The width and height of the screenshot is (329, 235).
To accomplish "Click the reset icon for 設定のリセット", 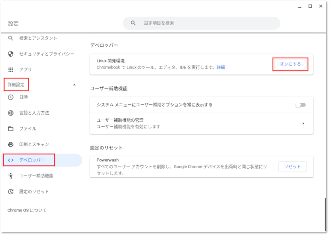I will click(11, 192).
